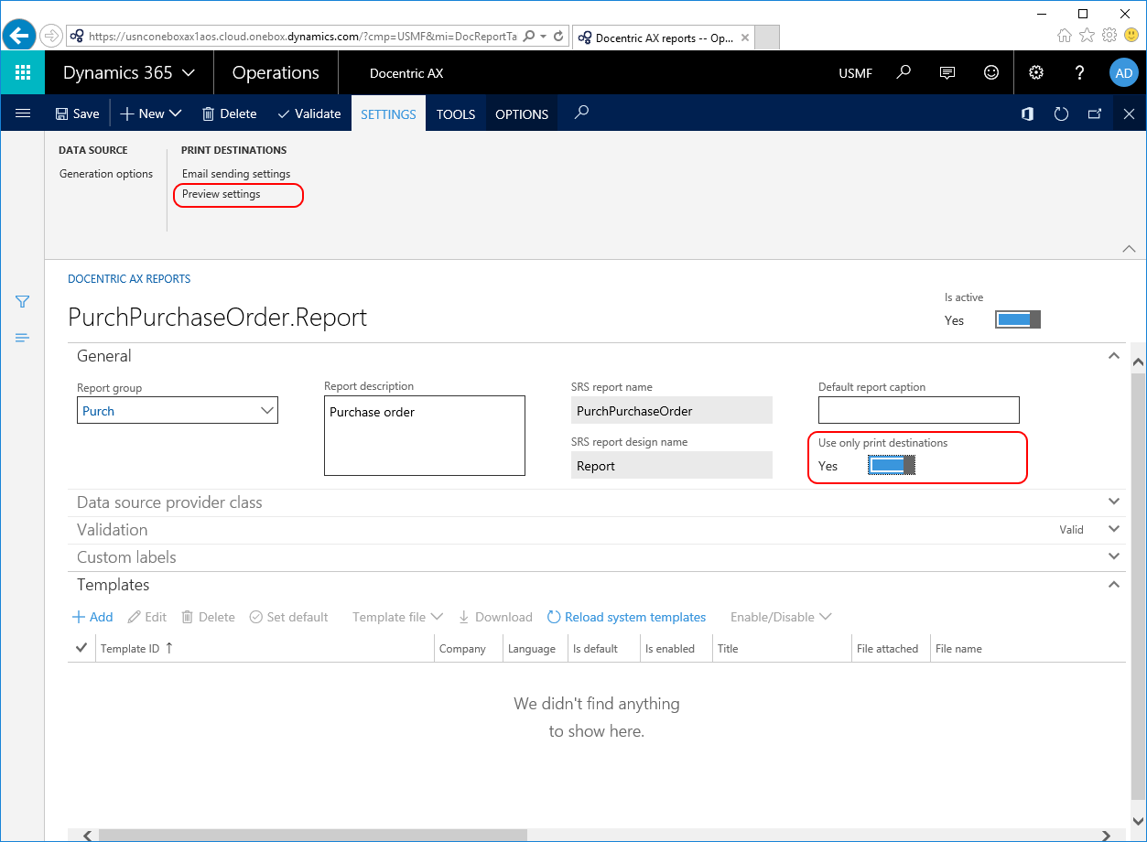Open the New dropdown in the action pane
The height and width of the screenshot is (842, 1147).
pyautogui.click(x=151, y=113)
